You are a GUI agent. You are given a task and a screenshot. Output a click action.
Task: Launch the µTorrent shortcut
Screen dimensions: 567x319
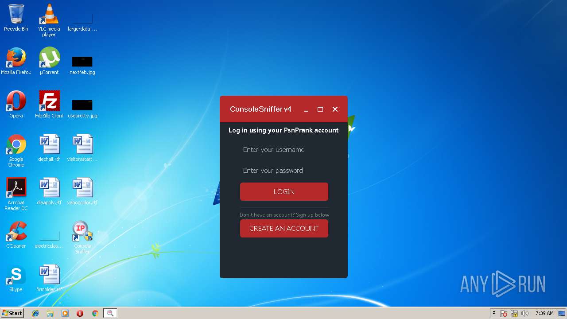click(49, 61)
